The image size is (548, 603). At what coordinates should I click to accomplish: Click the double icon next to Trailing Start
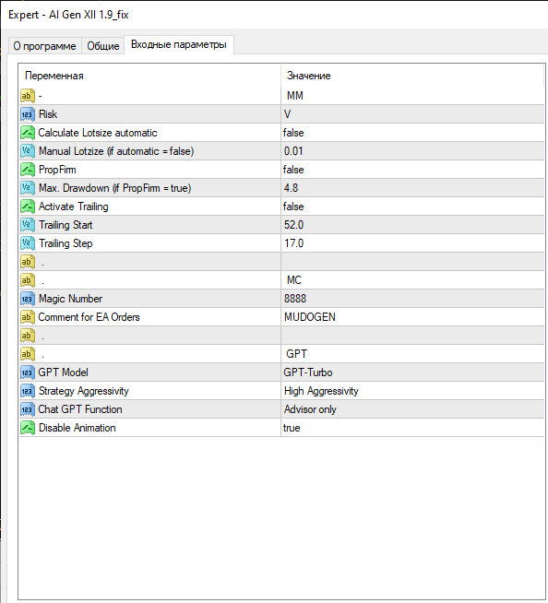click(x=28, y=225)
